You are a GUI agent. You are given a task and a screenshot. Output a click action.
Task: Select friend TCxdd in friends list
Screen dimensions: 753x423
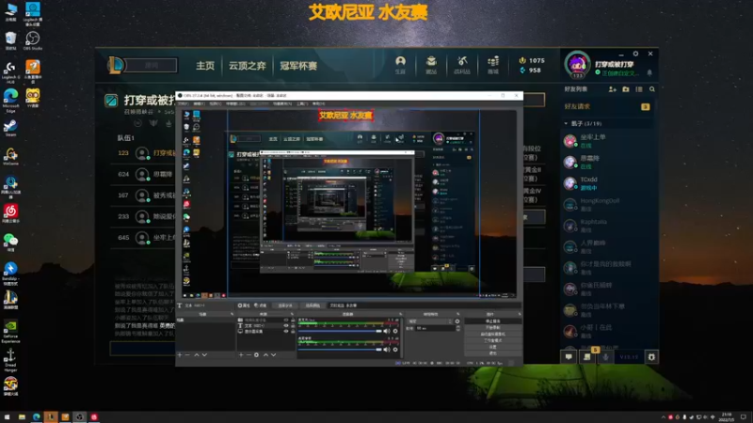click(607, 183)
